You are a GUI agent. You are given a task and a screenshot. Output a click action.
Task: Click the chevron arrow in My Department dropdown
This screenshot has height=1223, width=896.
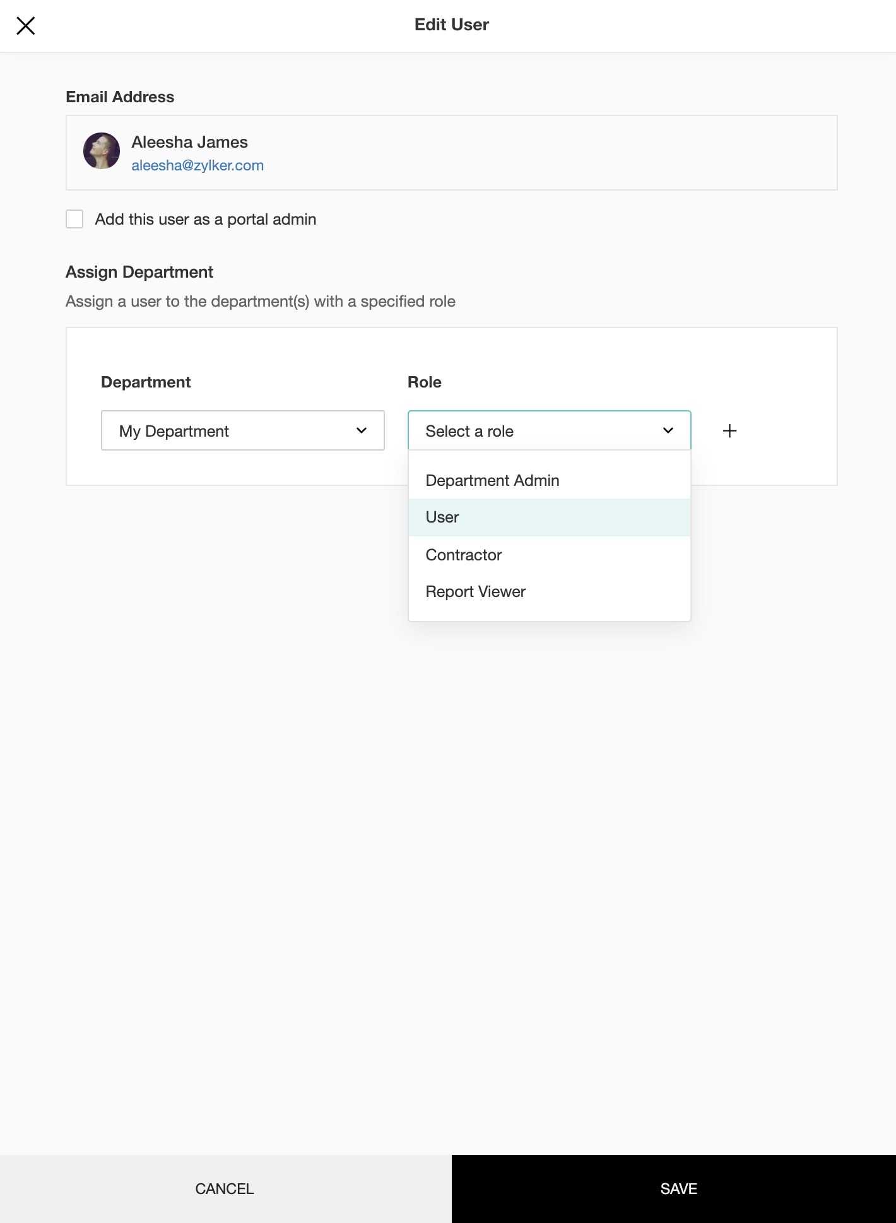point(362,431)
